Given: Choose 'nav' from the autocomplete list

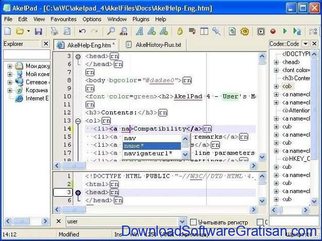Looking at the screenshot, I should point(152,138).
